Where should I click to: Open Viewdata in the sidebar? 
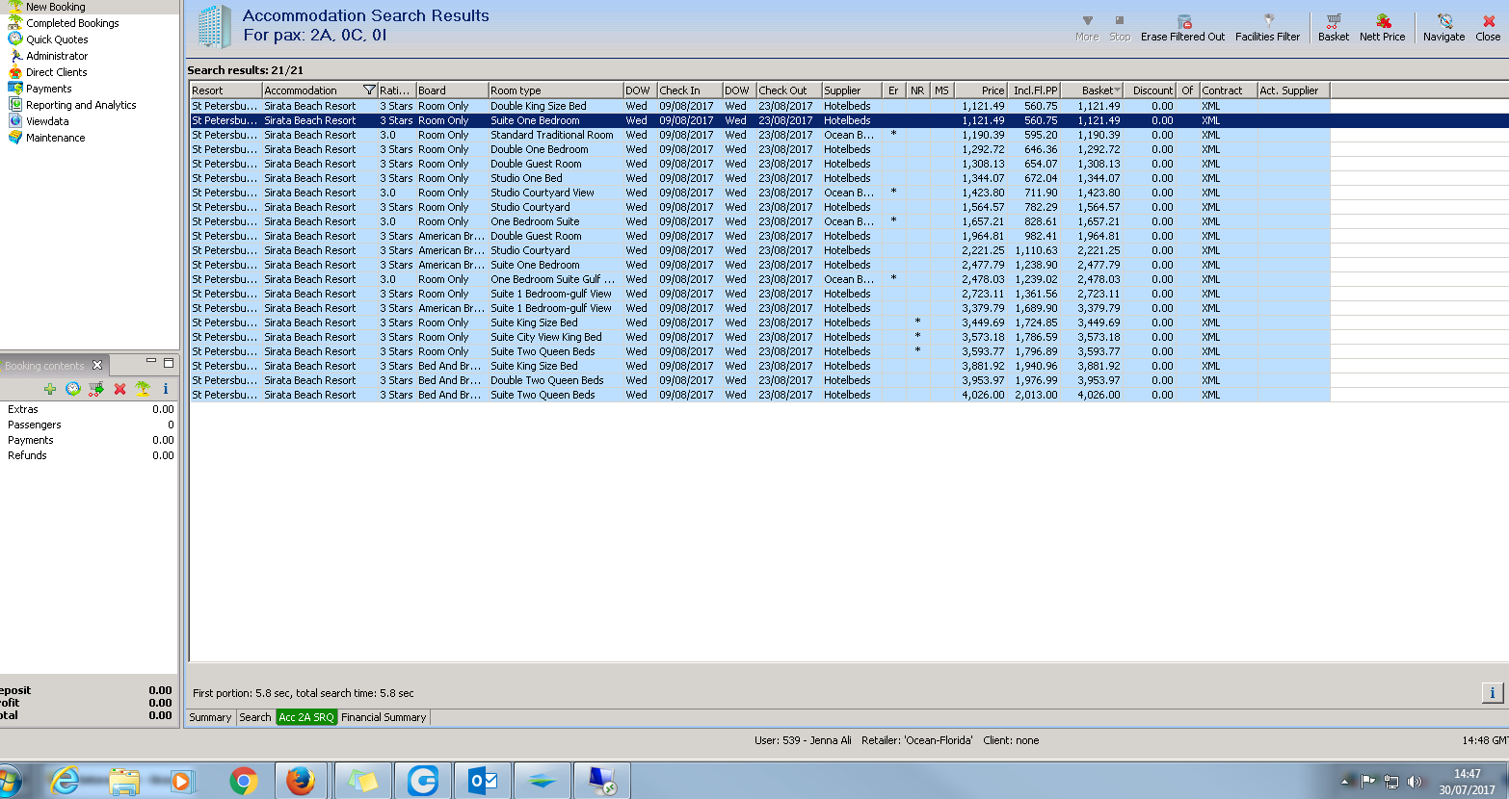(x=47, y=121)
